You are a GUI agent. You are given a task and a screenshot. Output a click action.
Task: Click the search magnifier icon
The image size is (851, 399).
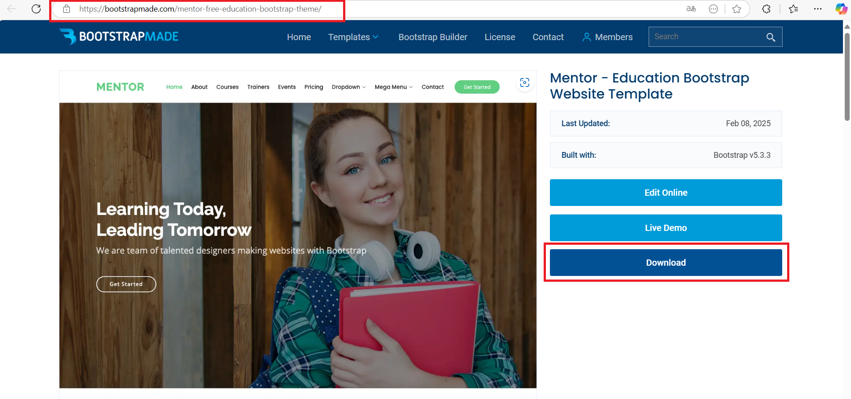click(x=771, y=37)
